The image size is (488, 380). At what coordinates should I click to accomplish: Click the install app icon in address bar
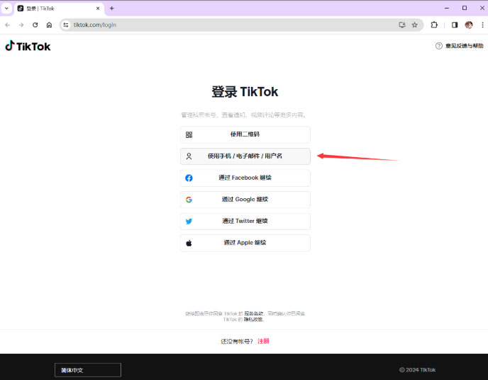pos(402,25)
